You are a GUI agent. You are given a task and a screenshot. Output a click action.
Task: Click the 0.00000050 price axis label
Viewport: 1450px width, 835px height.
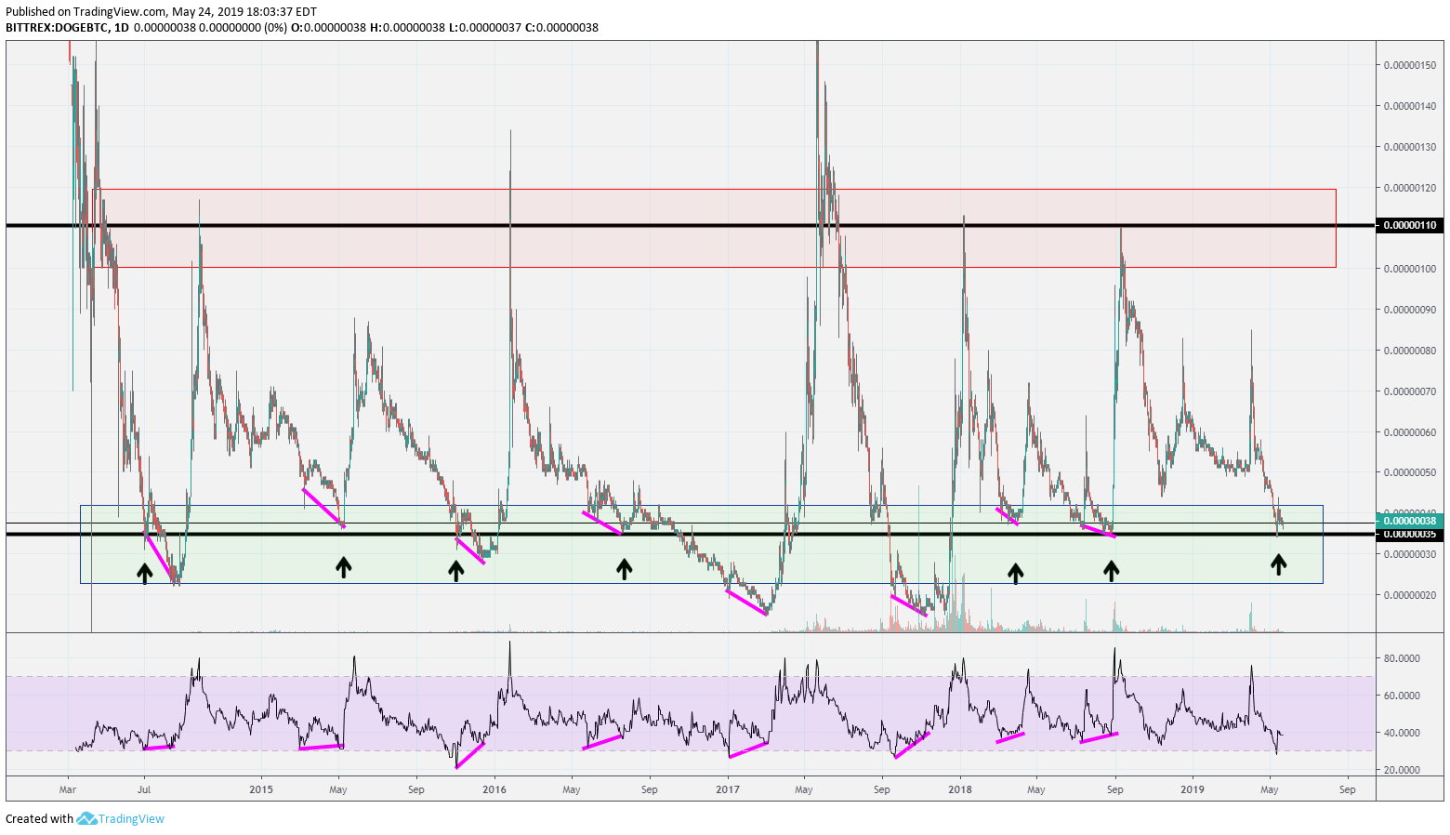1410,472
